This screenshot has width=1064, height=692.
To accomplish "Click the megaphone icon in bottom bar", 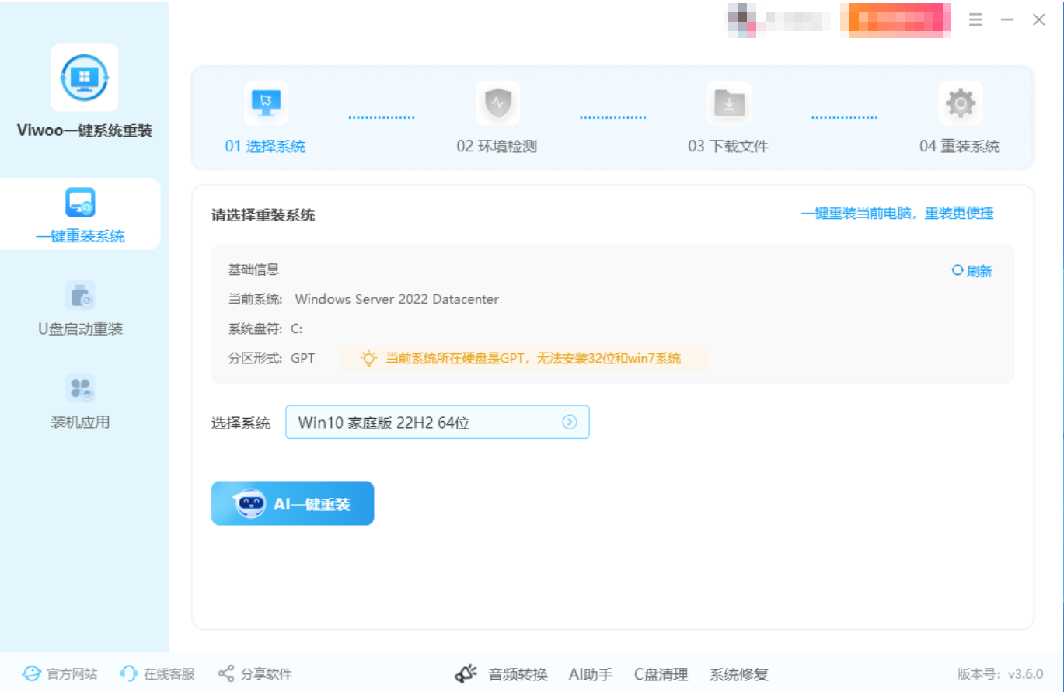I will click(x=466, y=674).
